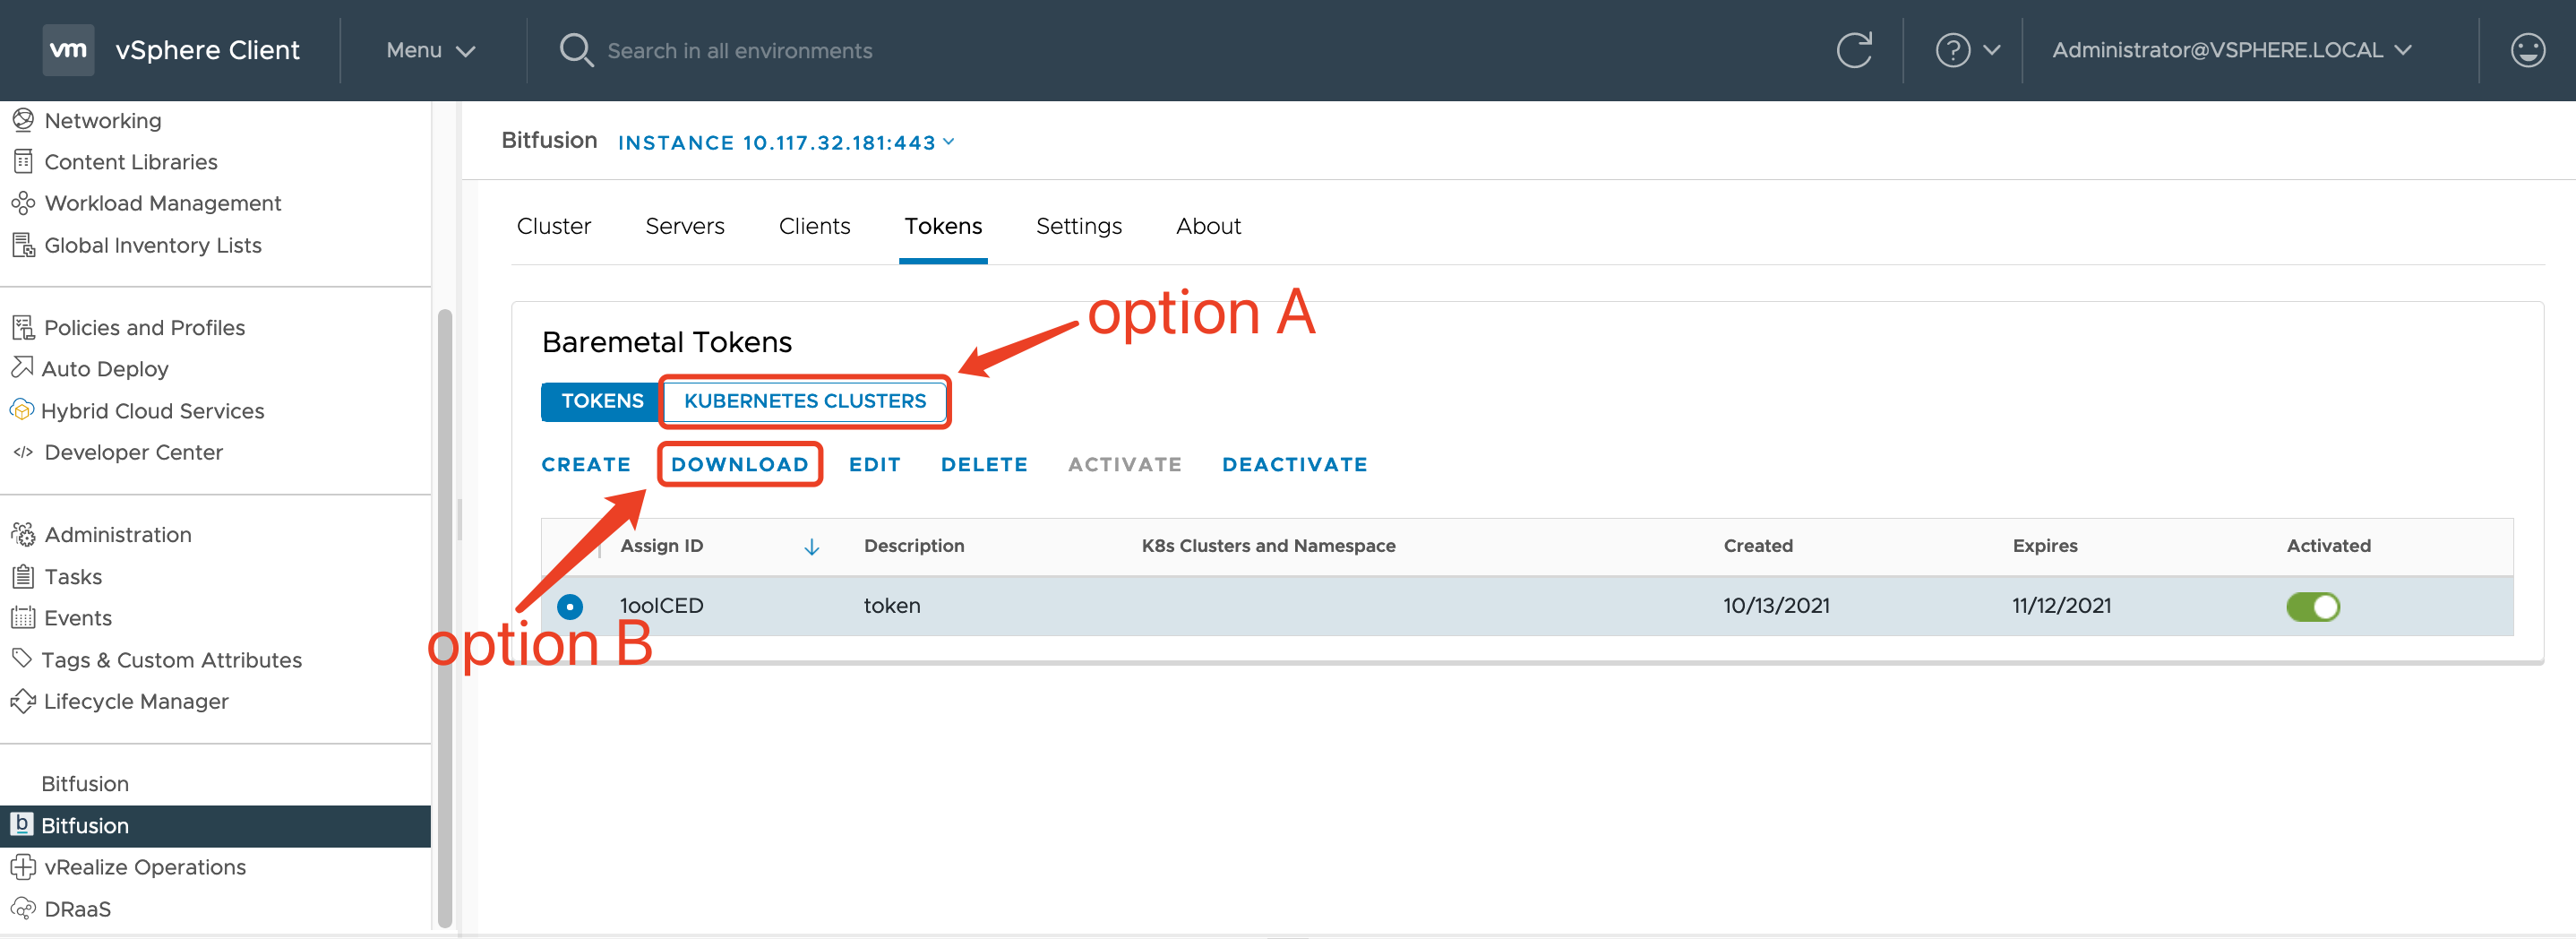Switch to the Clients tab

[x=814, y=226]
